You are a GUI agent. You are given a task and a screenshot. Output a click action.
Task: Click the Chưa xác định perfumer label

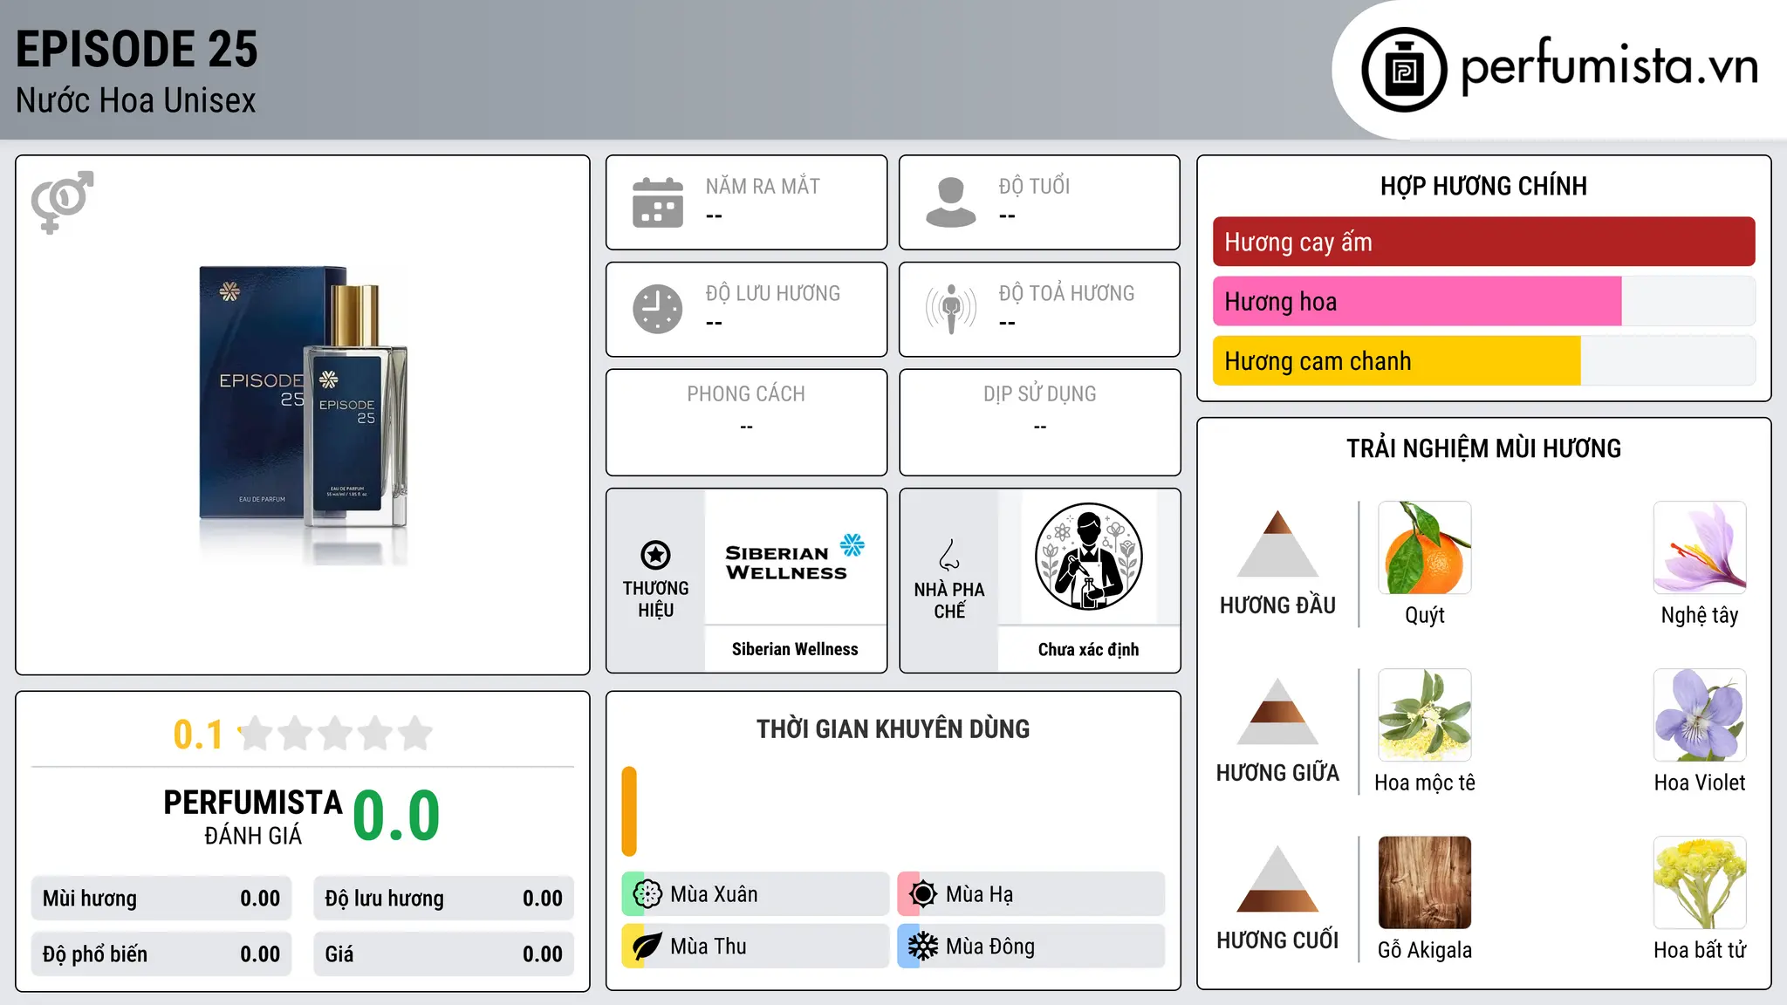1088,649
